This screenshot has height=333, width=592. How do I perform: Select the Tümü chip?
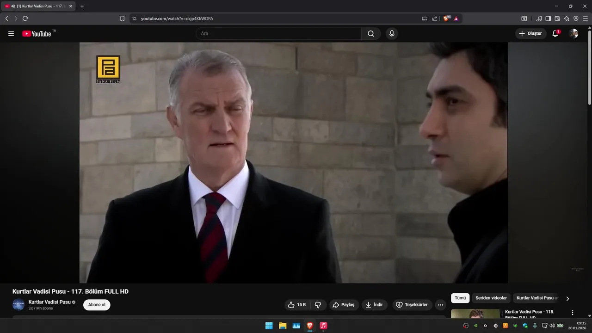[x=460, y=298]
